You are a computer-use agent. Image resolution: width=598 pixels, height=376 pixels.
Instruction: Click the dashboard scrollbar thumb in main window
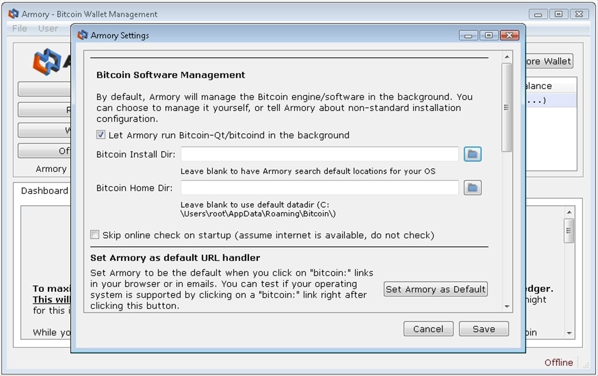coord(569,230)
